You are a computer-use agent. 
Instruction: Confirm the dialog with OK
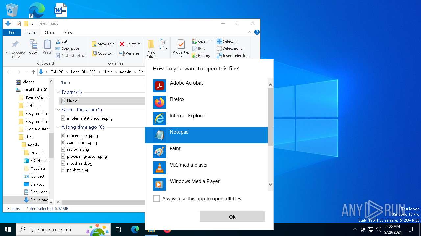pos(232,217)
